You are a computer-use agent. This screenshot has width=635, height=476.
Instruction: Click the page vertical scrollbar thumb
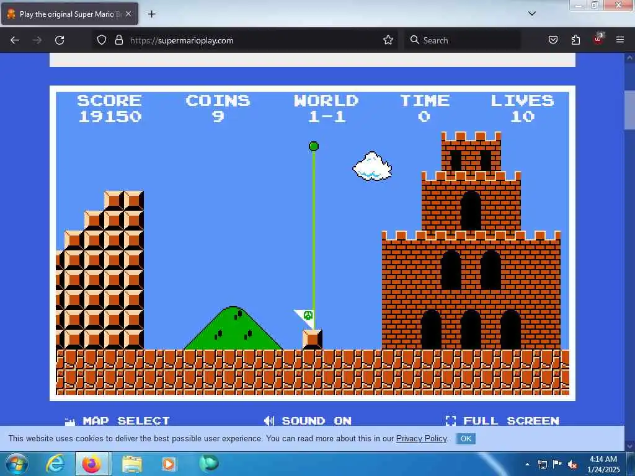tap(630, 110)
